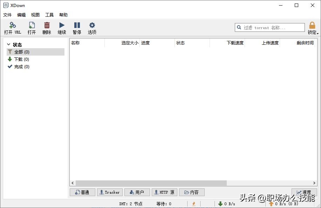Click the DHT: 2 节点 status text
321x208 pixels.
click(x=131, y=204)
